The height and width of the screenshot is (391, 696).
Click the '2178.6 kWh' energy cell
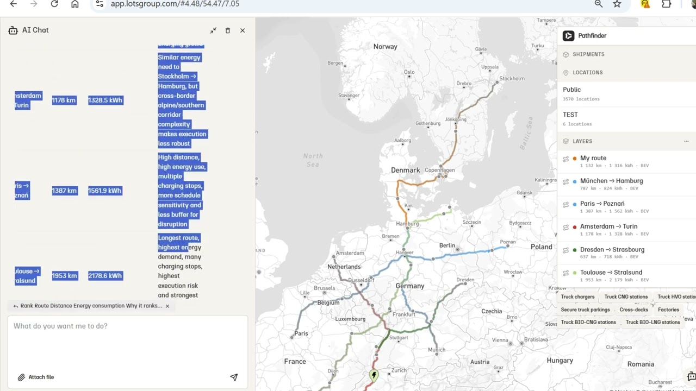coord(105,276)
